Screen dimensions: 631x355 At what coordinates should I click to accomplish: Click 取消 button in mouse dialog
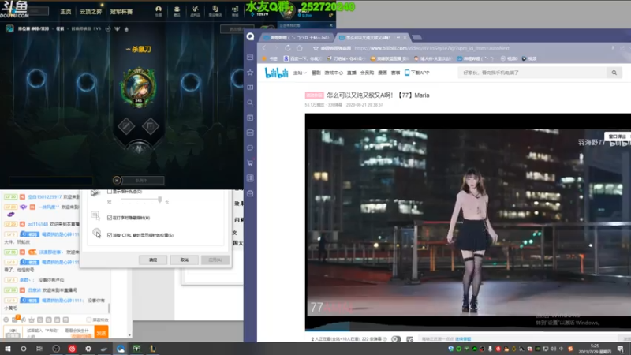(x=185, y=260)
